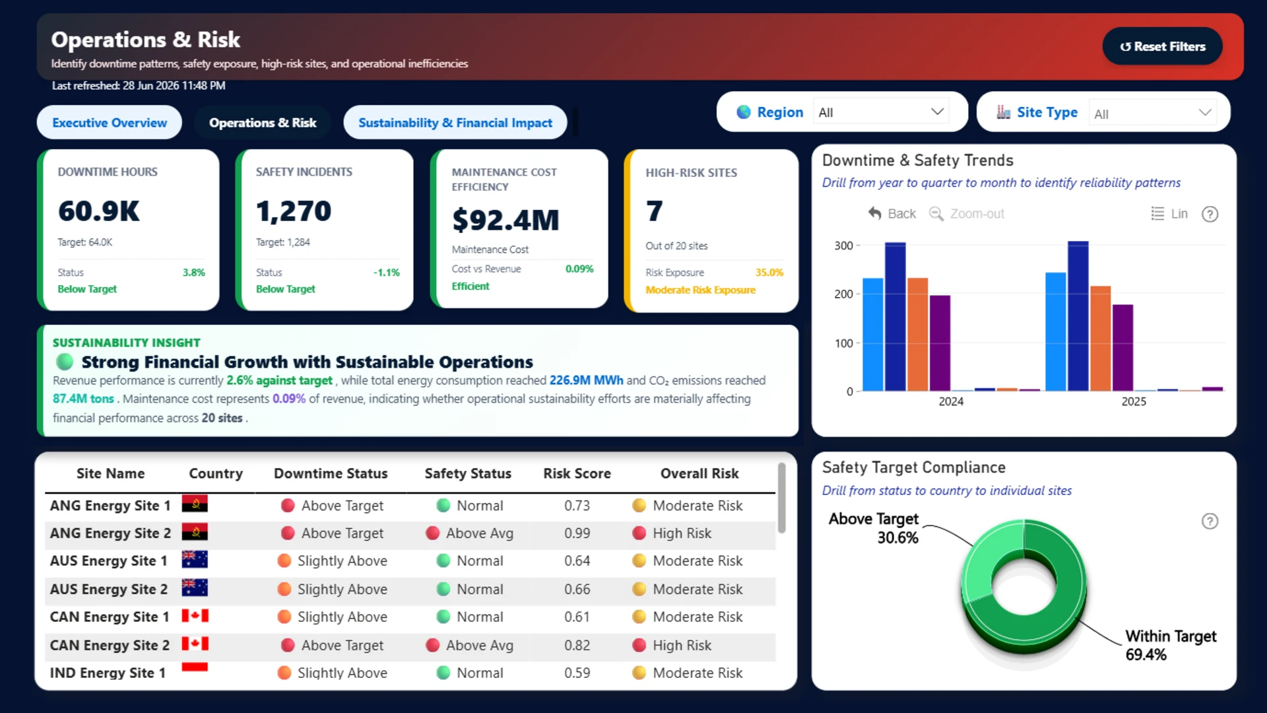Click the site table vertical scrollbar
The width and height of the screenshot is (1267, 713).
coord(781,498)
